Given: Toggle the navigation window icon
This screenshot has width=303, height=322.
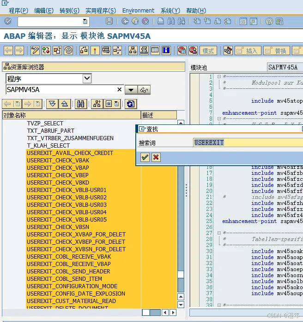Looking at the screenshot, I should point(144,50).
